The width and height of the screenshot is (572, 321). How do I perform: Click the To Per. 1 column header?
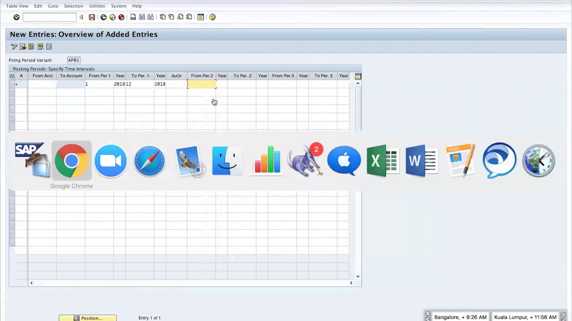point(140,76)
